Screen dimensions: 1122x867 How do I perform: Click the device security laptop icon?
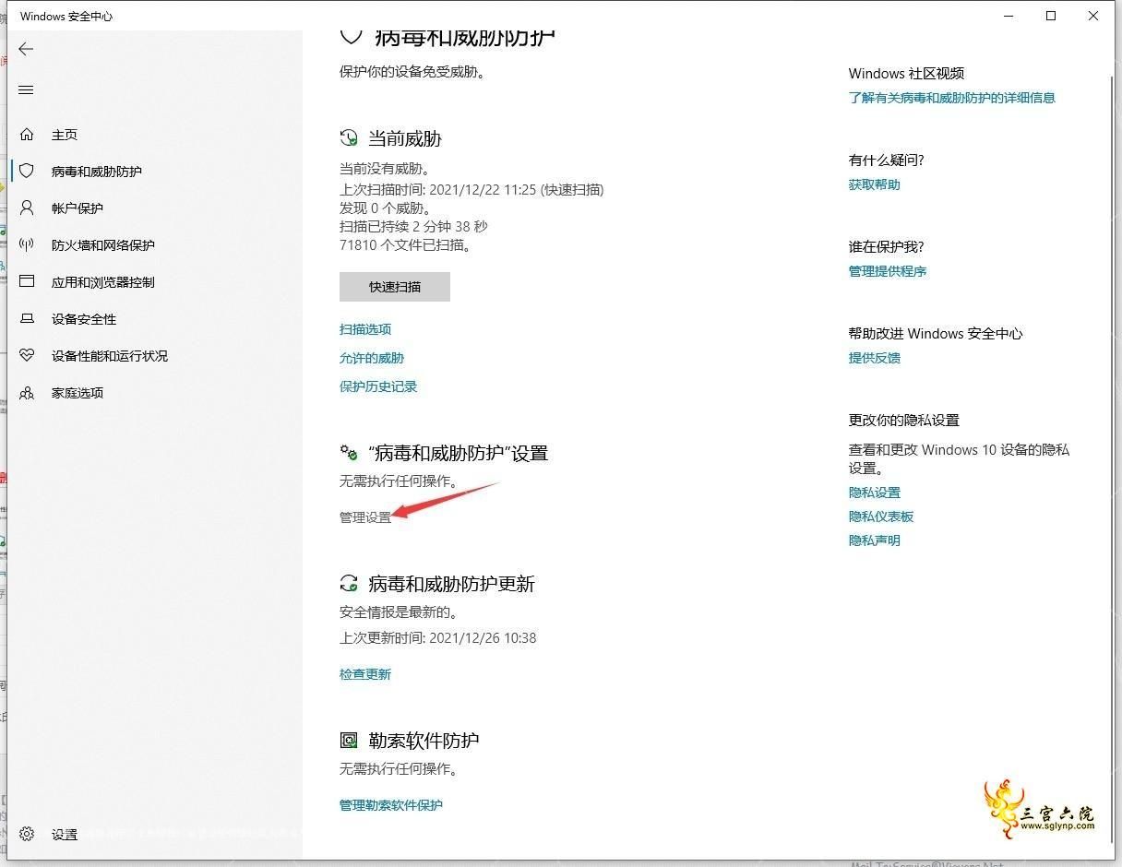click(x=27, y=318)
